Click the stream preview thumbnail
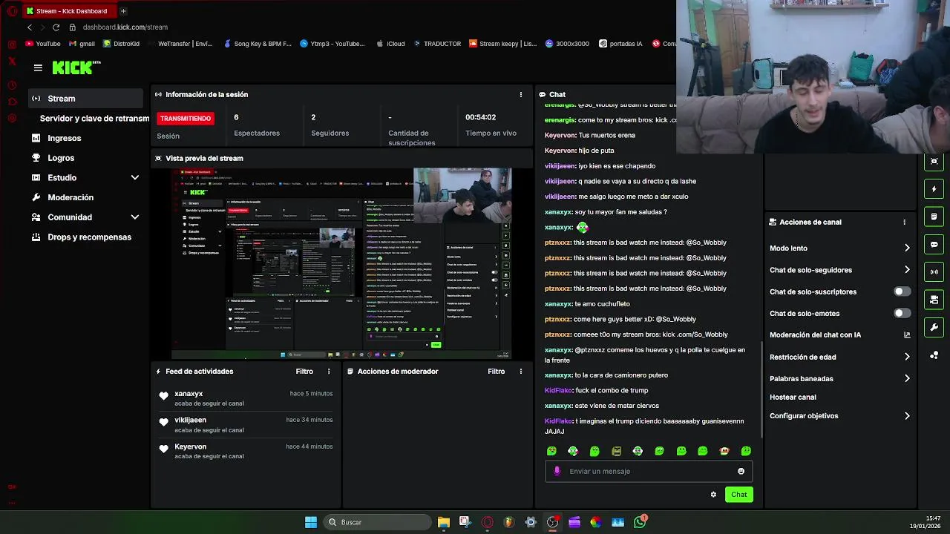 pos(341,263)
